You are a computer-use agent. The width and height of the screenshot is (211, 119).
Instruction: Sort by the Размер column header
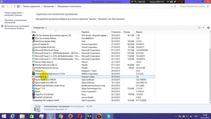point(129,32)
